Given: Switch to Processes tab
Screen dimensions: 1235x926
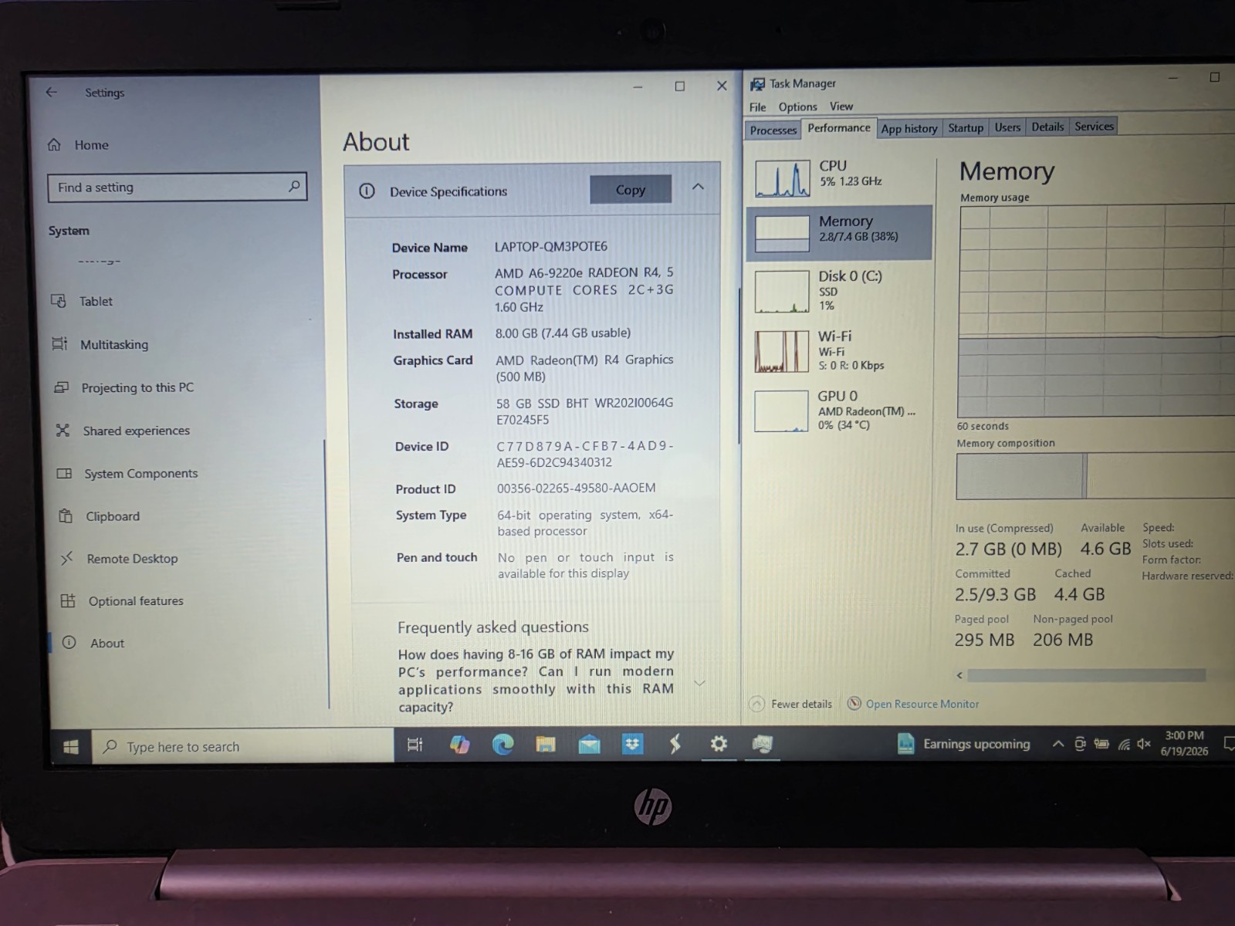Looking at the screenshot, I should pos(773,130).
